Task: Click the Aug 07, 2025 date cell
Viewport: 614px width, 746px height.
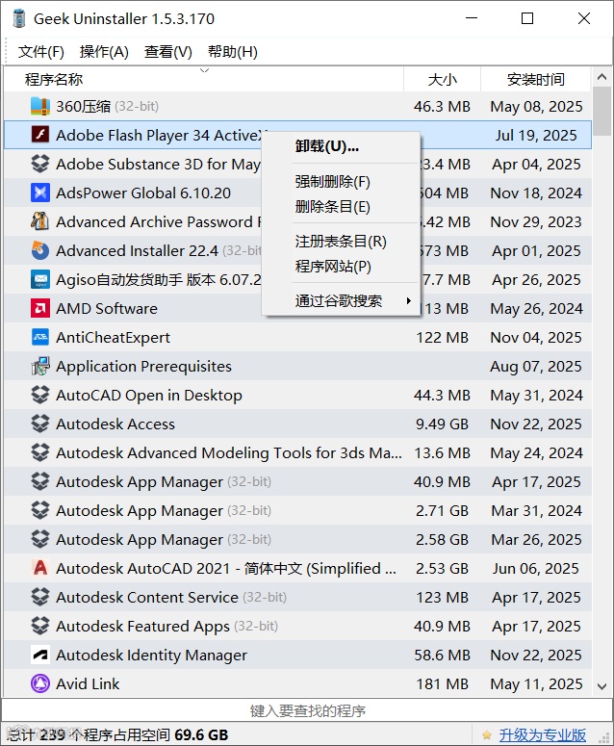Action: [x=536, y=367]
